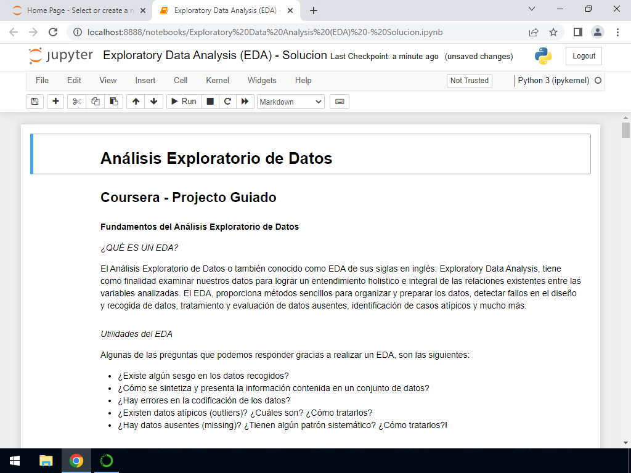Open the Cell menu

click(181, 81)
